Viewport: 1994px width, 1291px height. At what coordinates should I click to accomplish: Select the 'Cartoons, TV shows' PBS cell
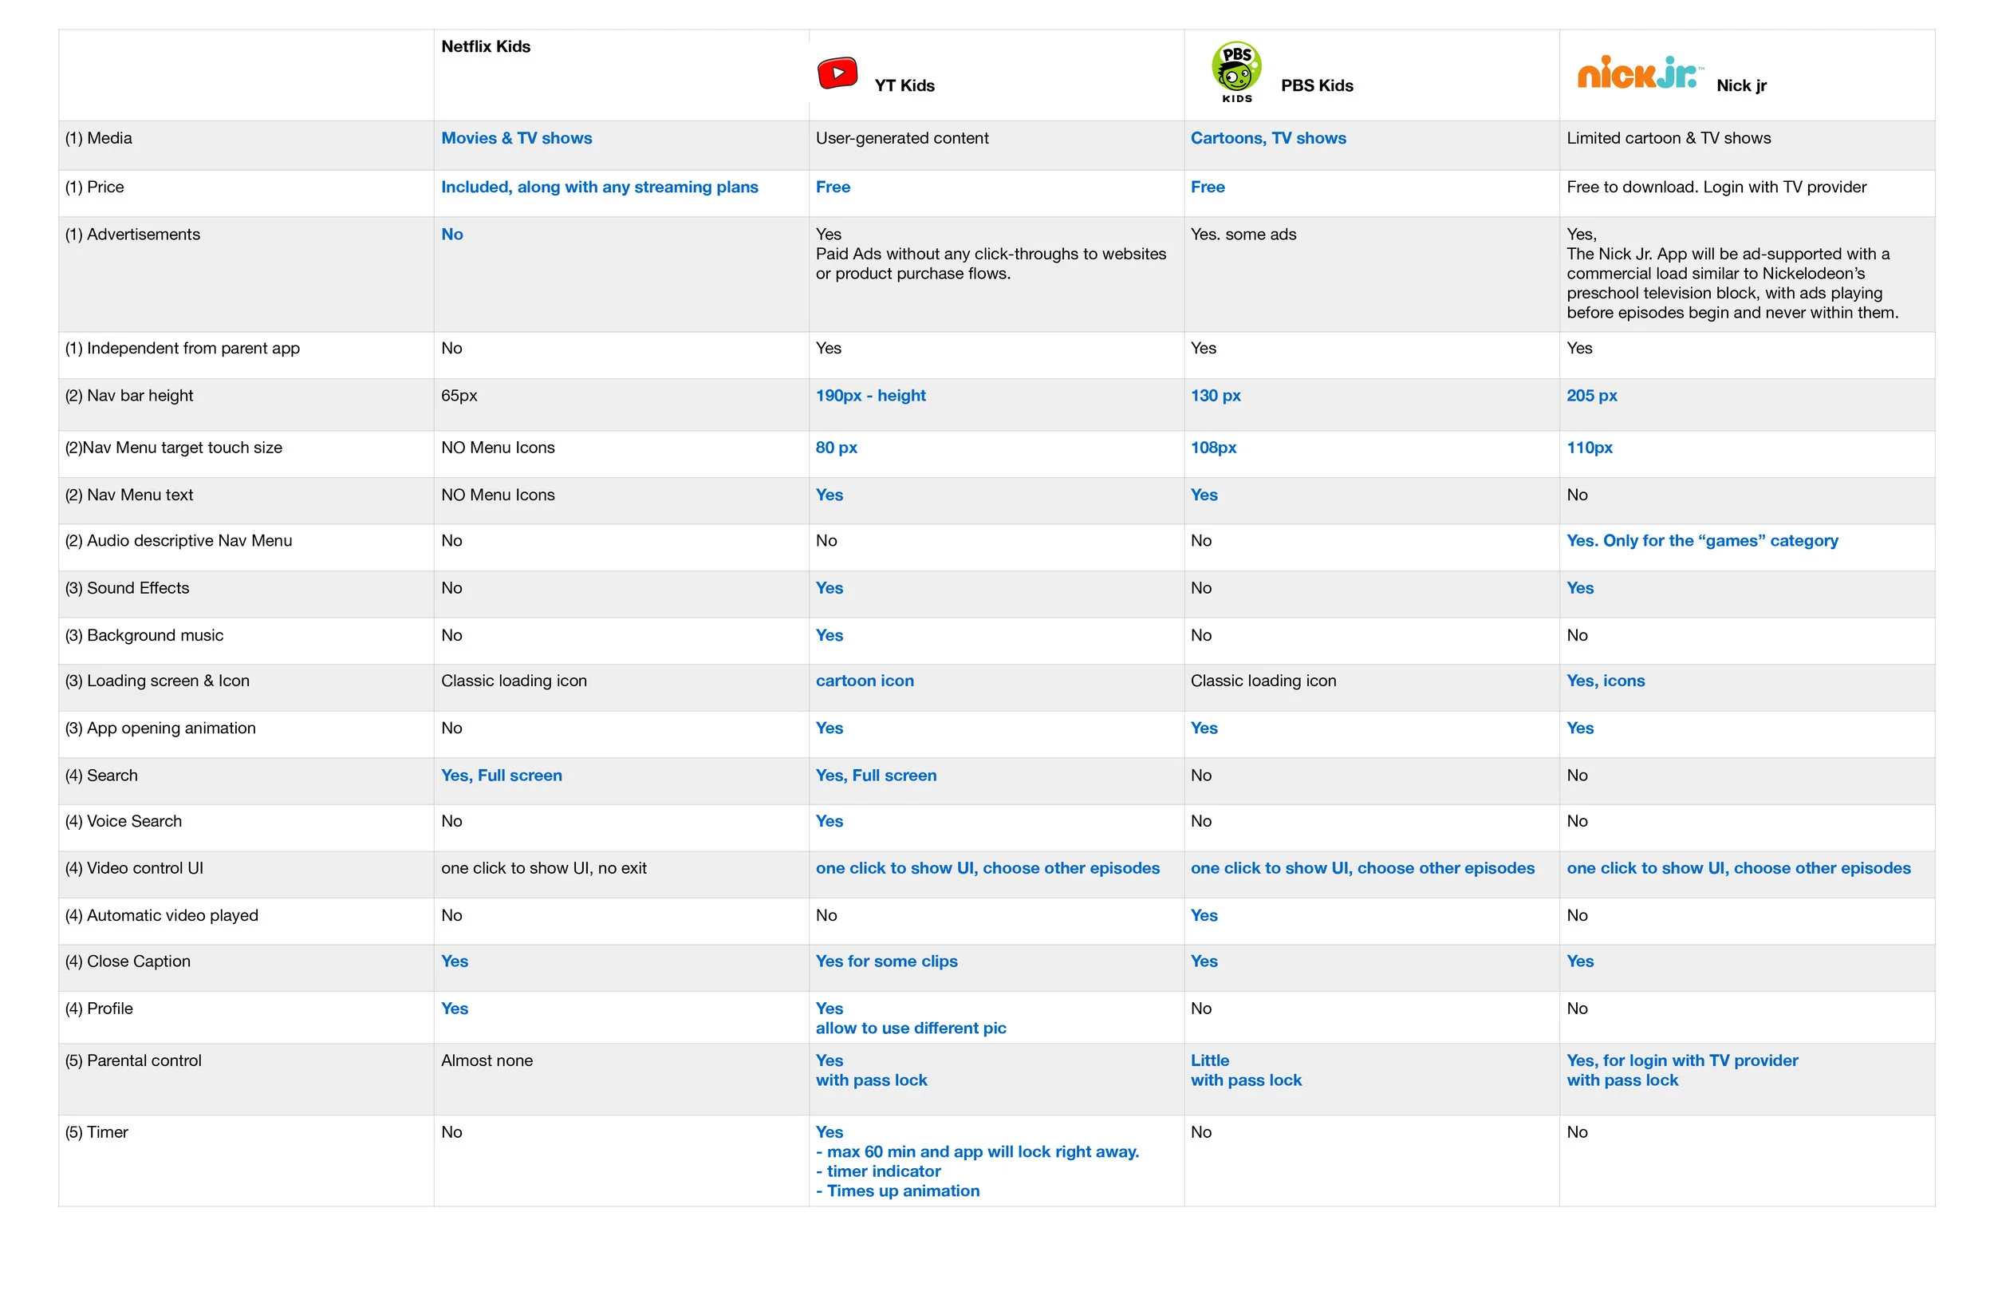1267,138
